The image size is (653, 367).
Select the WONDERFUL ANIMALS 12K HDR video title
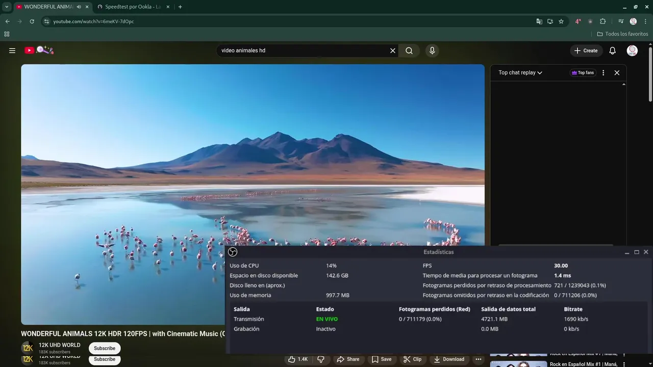coord(123,334)
